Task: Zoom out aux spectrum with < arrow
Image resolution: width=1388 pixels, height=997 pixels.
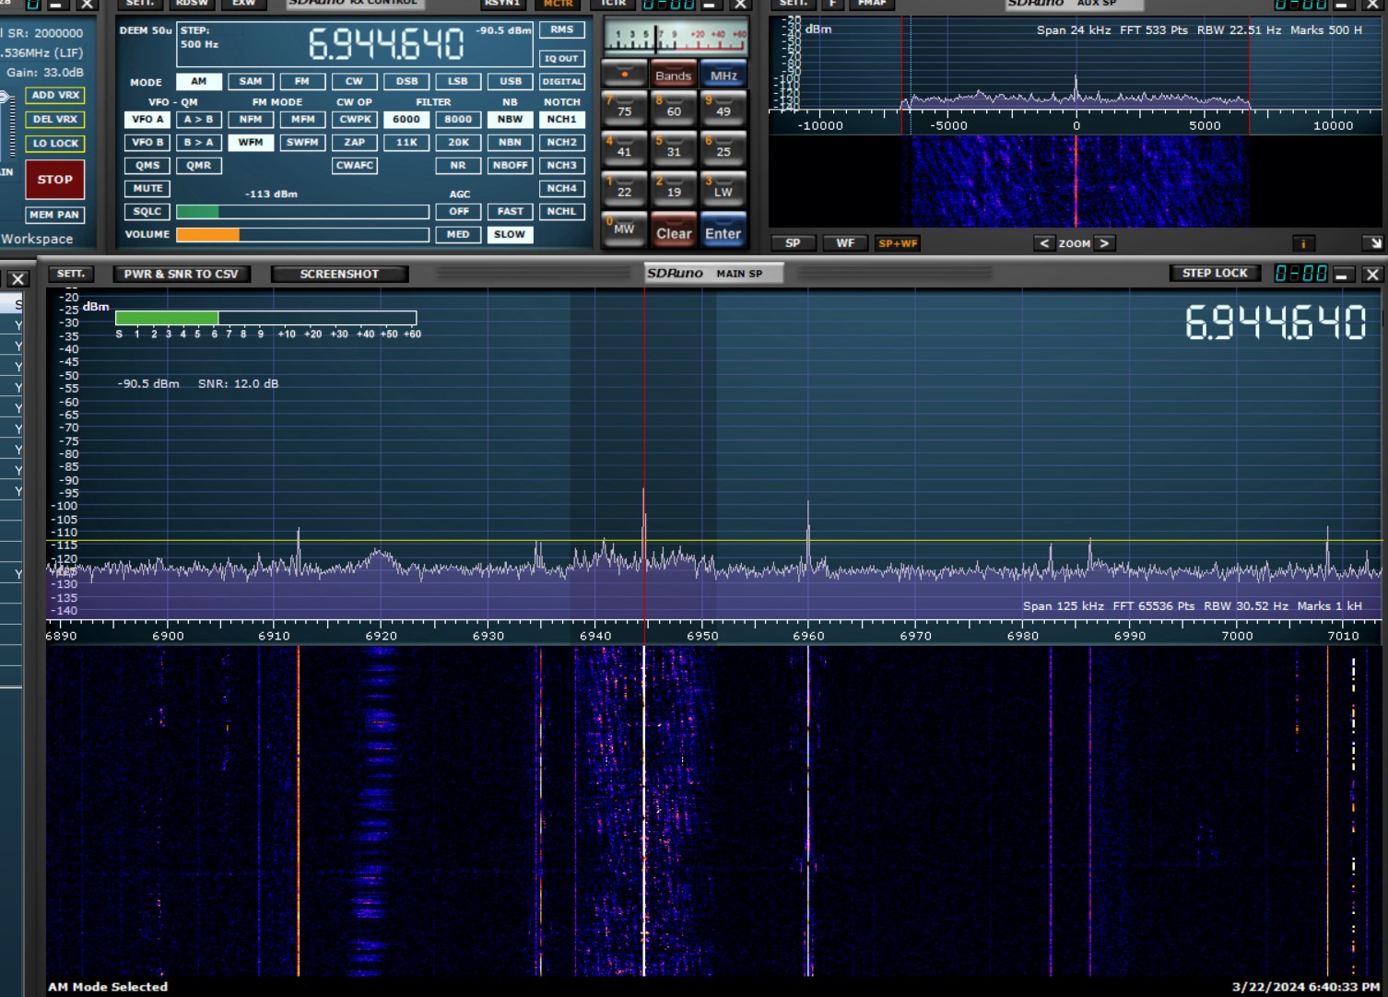Action: [1043, 243]
